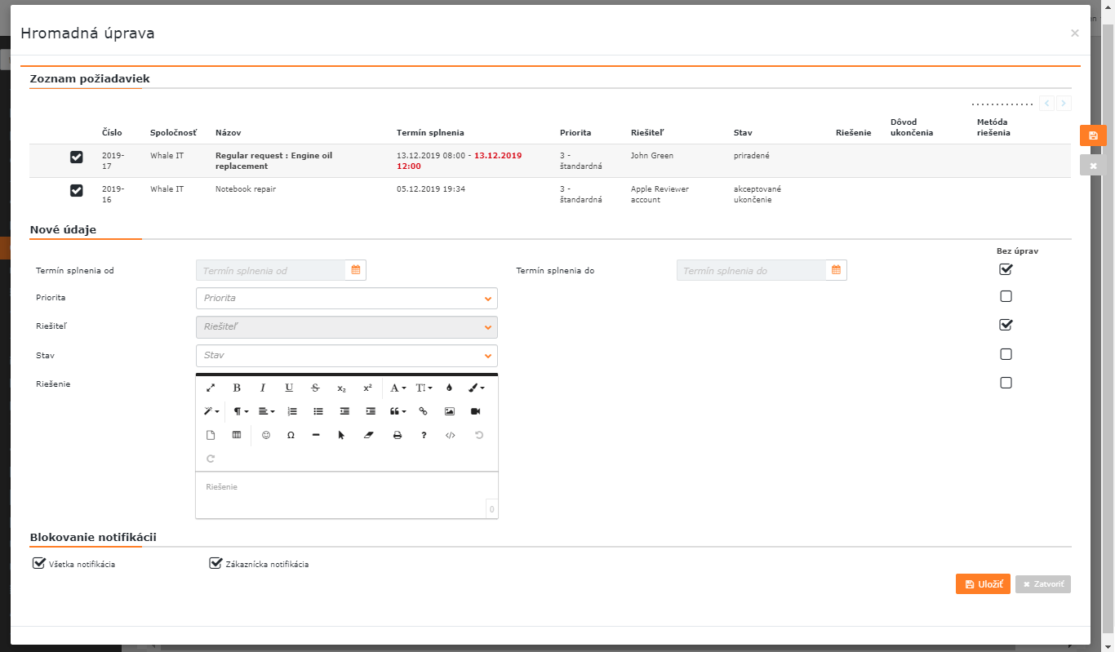Clear formatting with the eraser icon
Image resolution: width=1115 pixels, height=652 pixels.
(x=367, y=436)
